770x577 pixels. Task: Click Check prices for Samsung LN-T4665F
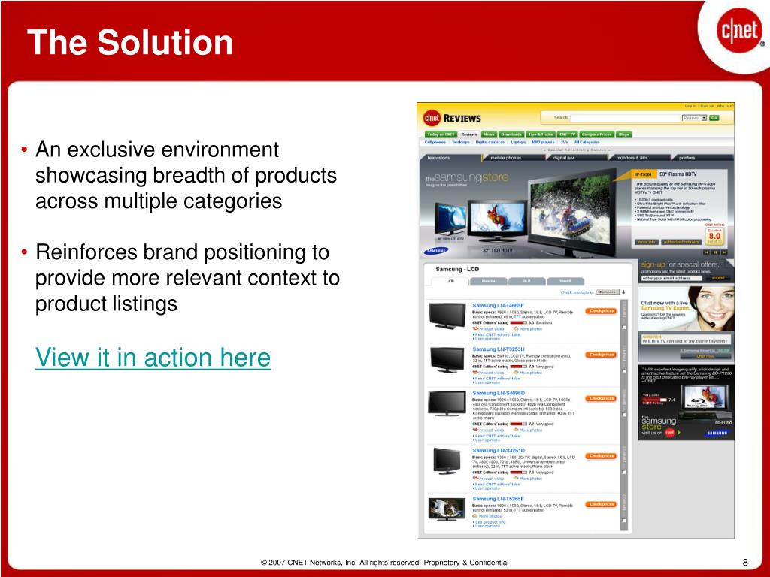pyautogui.click(x=601, y=311)
